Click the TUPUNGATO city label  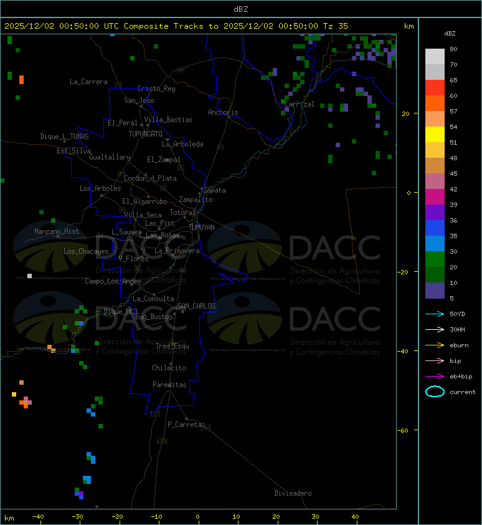[146, 134]
